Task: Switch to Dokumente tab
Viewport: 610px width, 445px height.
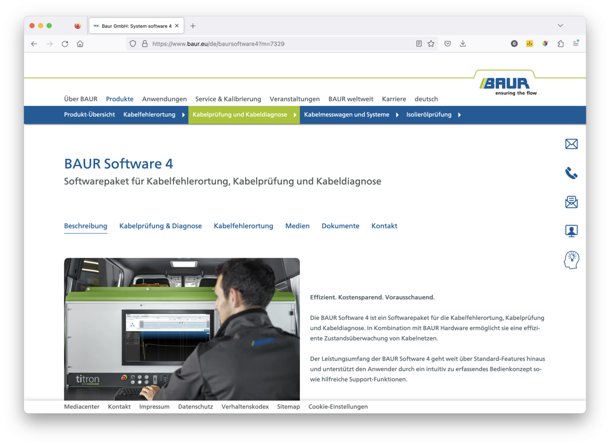Action: (x=341, y=226)
